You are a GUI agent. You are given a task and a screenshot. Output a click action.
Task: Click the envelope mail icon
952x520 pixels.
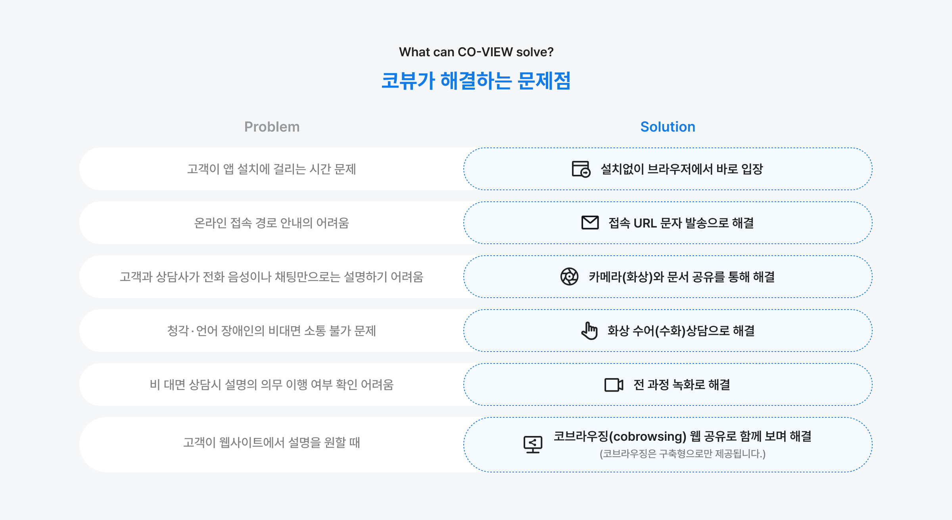[590, 223]
